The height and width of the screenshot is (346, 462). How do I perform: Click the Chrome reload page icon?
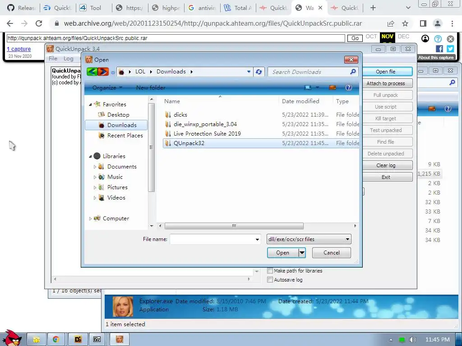tap(39, 23)
